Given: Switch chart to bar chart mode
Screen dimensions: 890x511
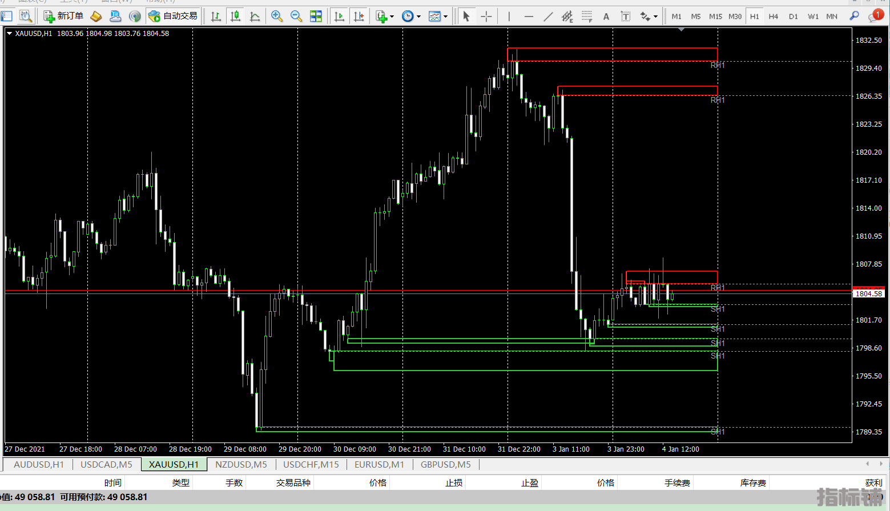Looking at the screenshot, I should tap(216, 16).
